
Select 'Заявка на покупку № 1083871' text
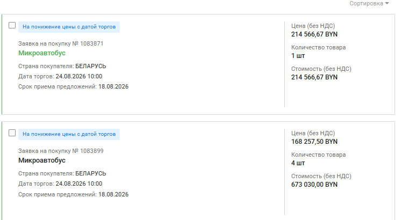(61, 43)
